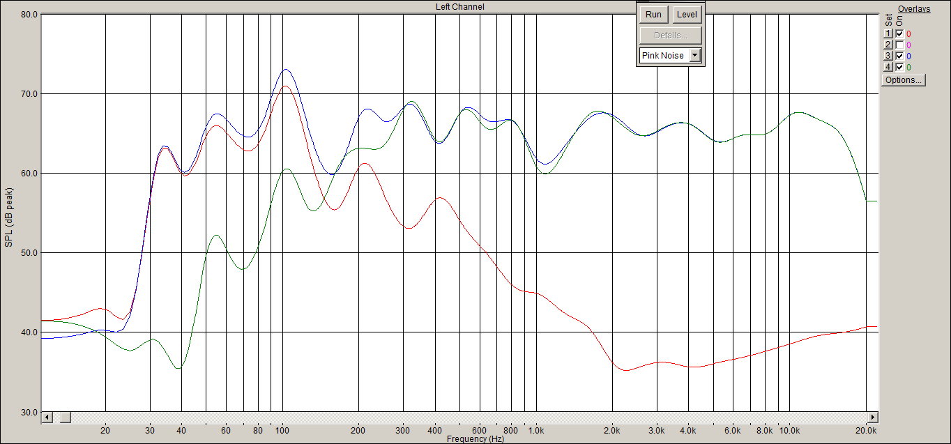Click the blue 0 offset of overlay 3
Viewport: 951px width, 444px height.
pos(908,56)
